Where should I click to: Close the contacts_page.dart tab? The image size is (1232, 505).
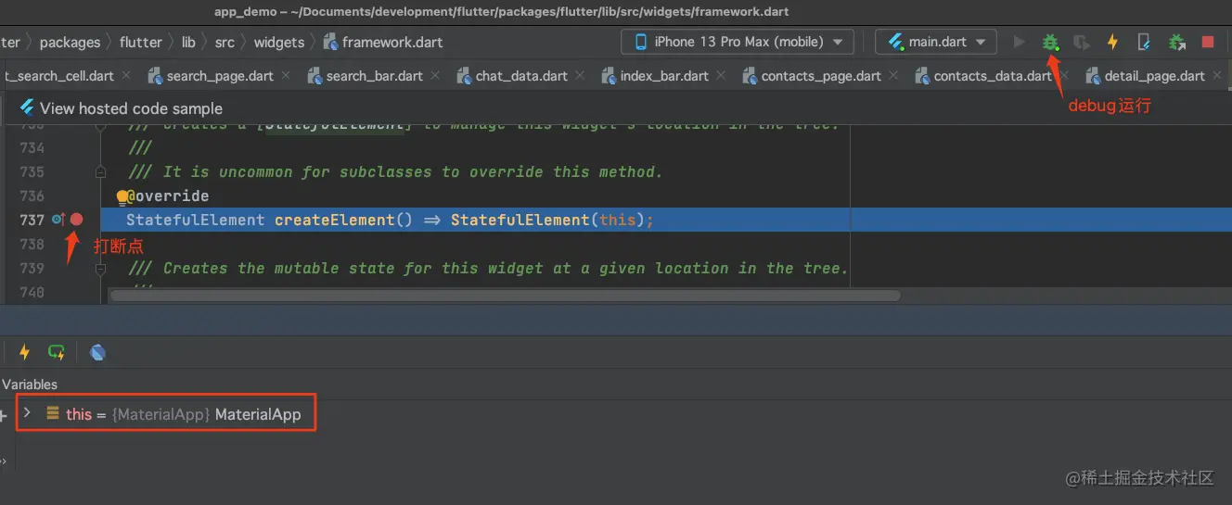click(894, 75)
